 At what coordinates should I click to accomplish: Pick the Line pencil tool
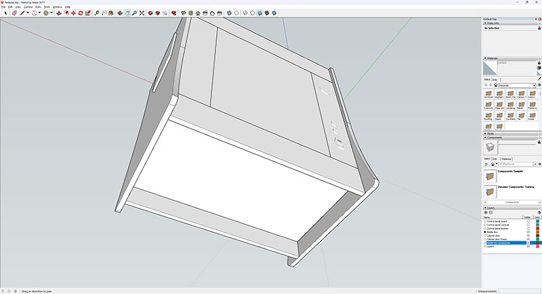[x=22, y=13]
